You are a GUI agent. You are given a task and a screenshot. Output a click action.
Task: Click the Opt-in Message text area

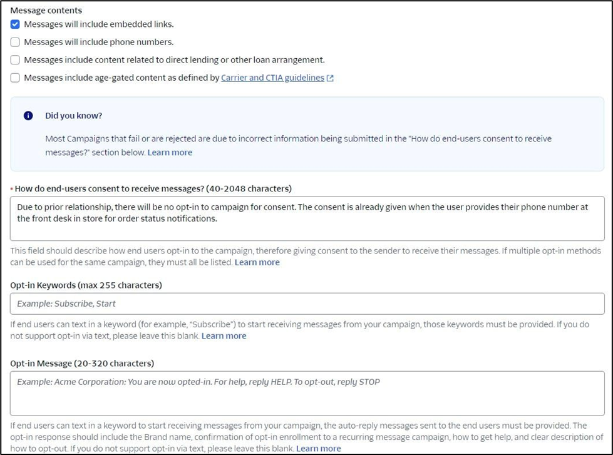pos(307,392)
